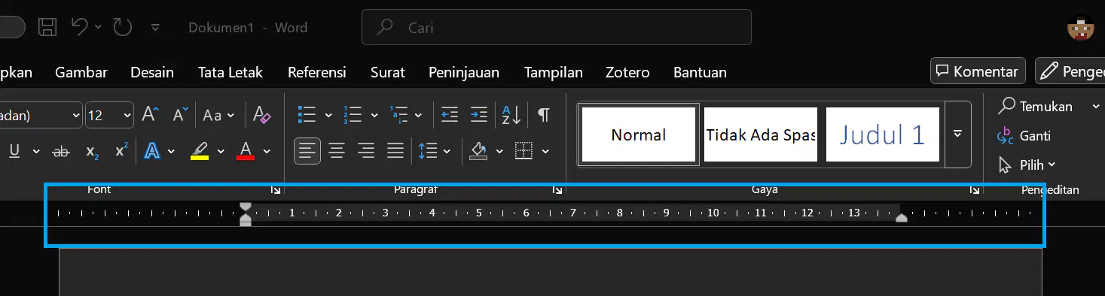Image resolution: width=1105 pixels, height=296 pixels.
Task: Apply text effects glowing A icon
Action: (x=152, y=151)
